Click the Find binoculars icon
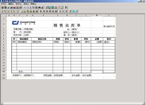 (x=40, y=7)
